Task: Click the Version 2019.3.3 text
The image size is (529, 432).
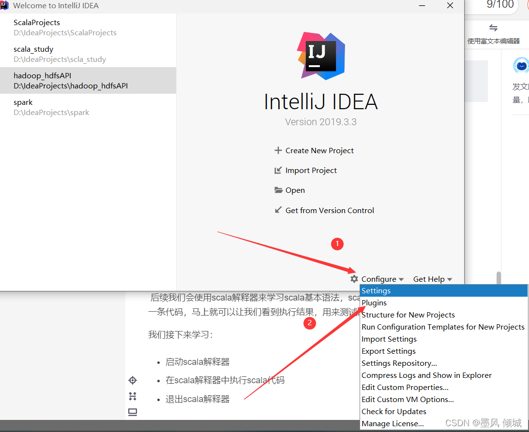Action: tap(321, 122)
